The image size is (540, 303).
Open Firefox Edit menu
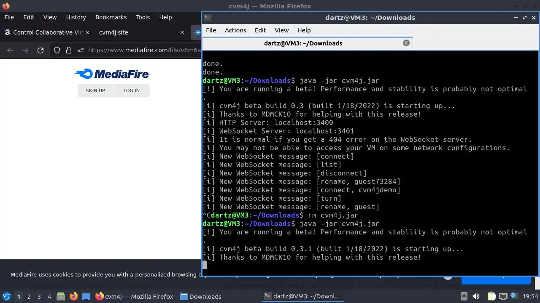(x=29, y=17)
